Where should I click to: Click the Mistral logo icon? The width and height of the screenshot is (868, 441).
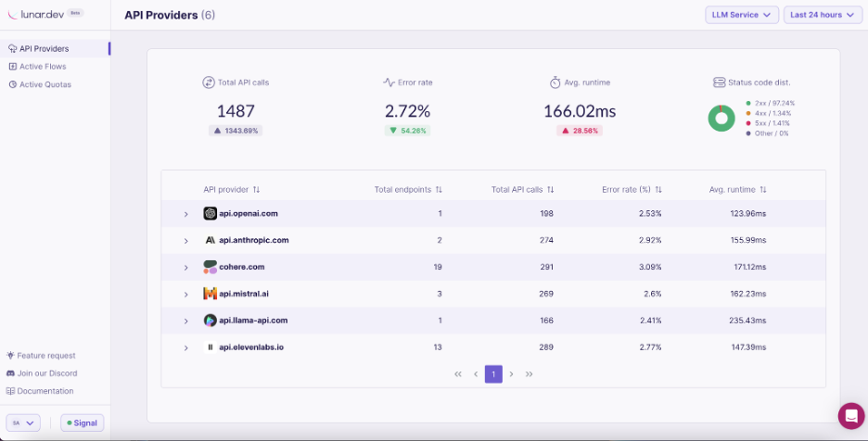click(210, 294)
